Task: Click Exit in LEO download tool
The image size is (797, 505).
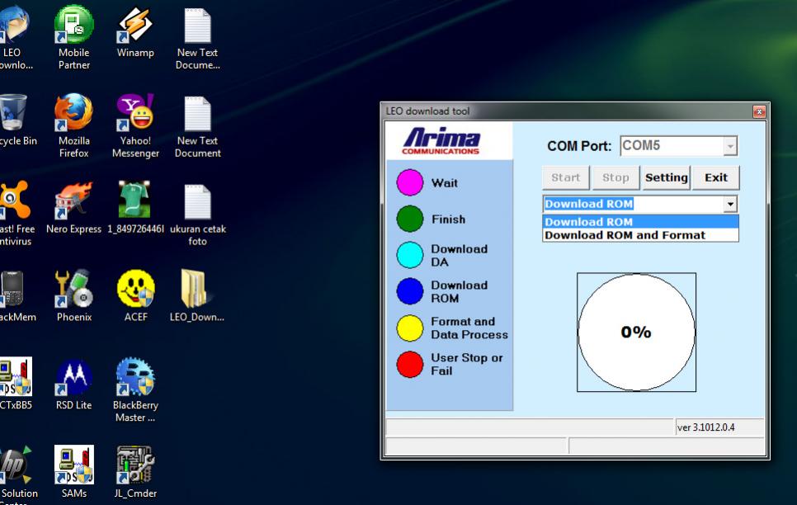Action: (715, 177)
